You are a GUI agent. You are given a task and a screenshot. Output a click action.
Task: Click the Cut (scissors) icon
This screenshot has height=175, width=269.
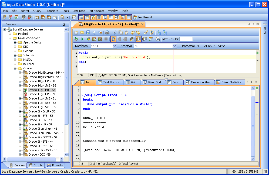(114, 32)
